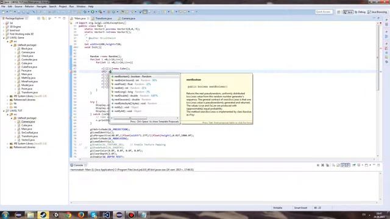Open the Project menu

[x=63, y=7]
